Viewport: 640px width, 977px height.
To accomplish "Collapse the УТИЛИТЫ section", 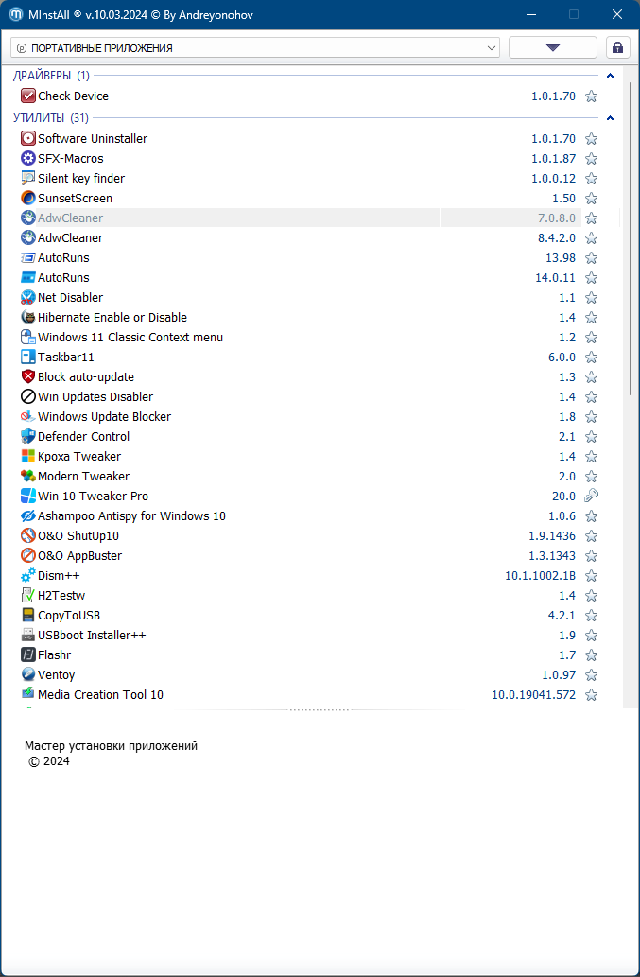I will (610, 118).
